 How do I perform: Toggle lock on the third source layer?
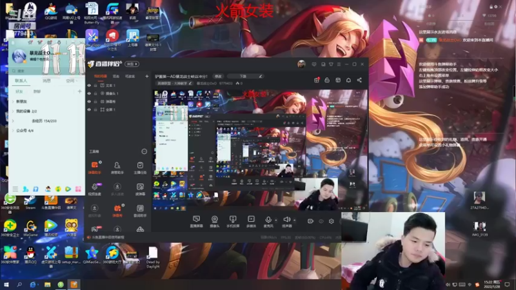pos(95,102)
